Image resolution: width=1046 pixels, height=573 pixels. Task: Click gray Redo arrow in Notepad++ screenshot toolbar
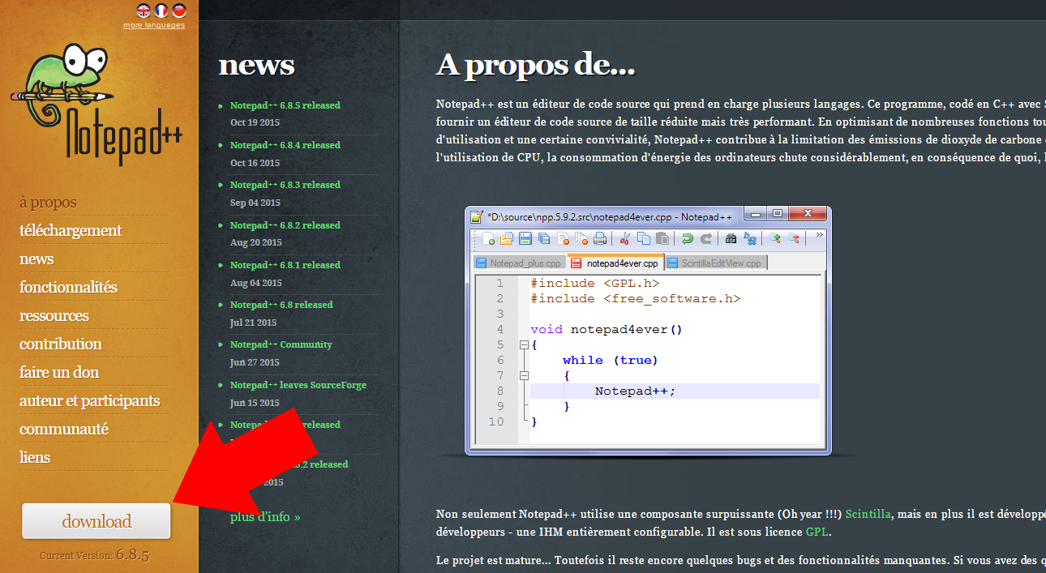706,238
